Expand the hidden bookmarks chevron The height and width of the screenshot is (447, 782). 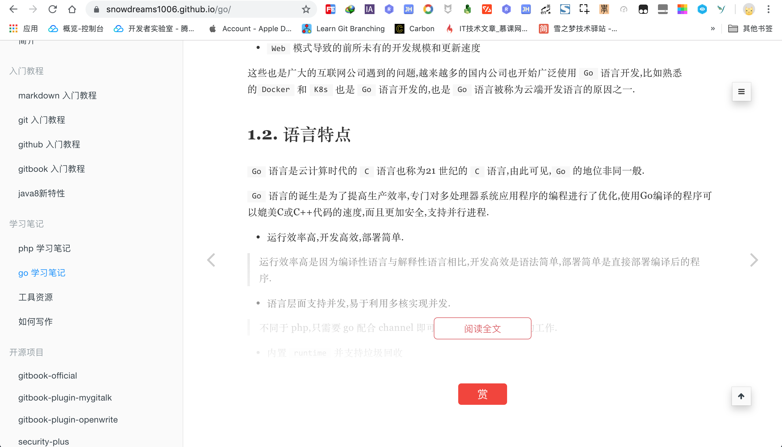(712, 28)
